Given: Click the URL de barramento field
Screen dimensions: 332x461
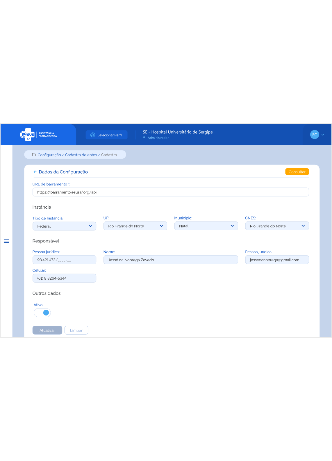Looking at the screenshot, I should pos(170,192).
